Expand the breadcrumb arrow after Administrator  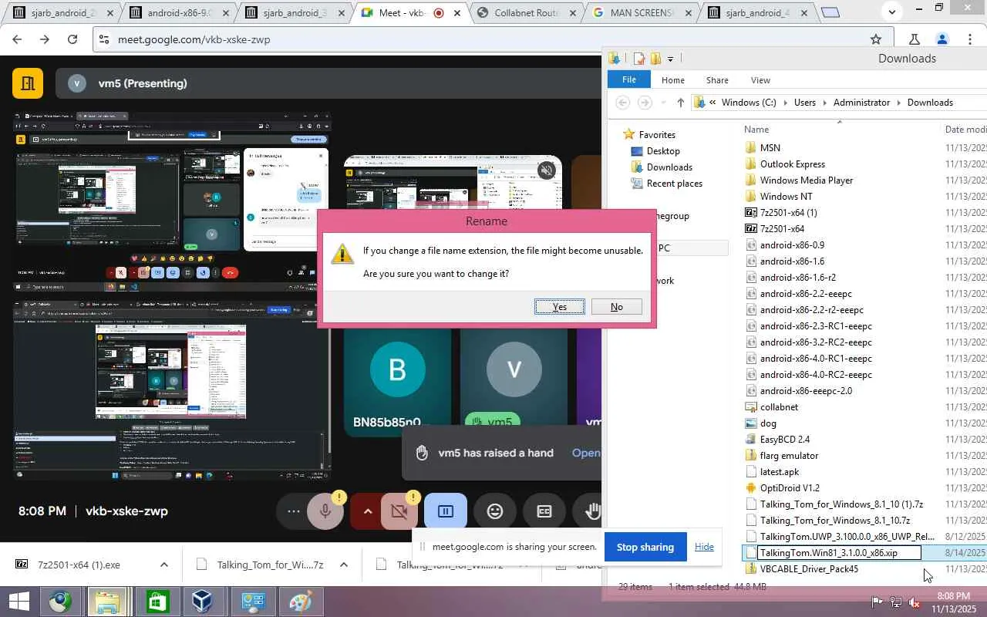[899, 103]
